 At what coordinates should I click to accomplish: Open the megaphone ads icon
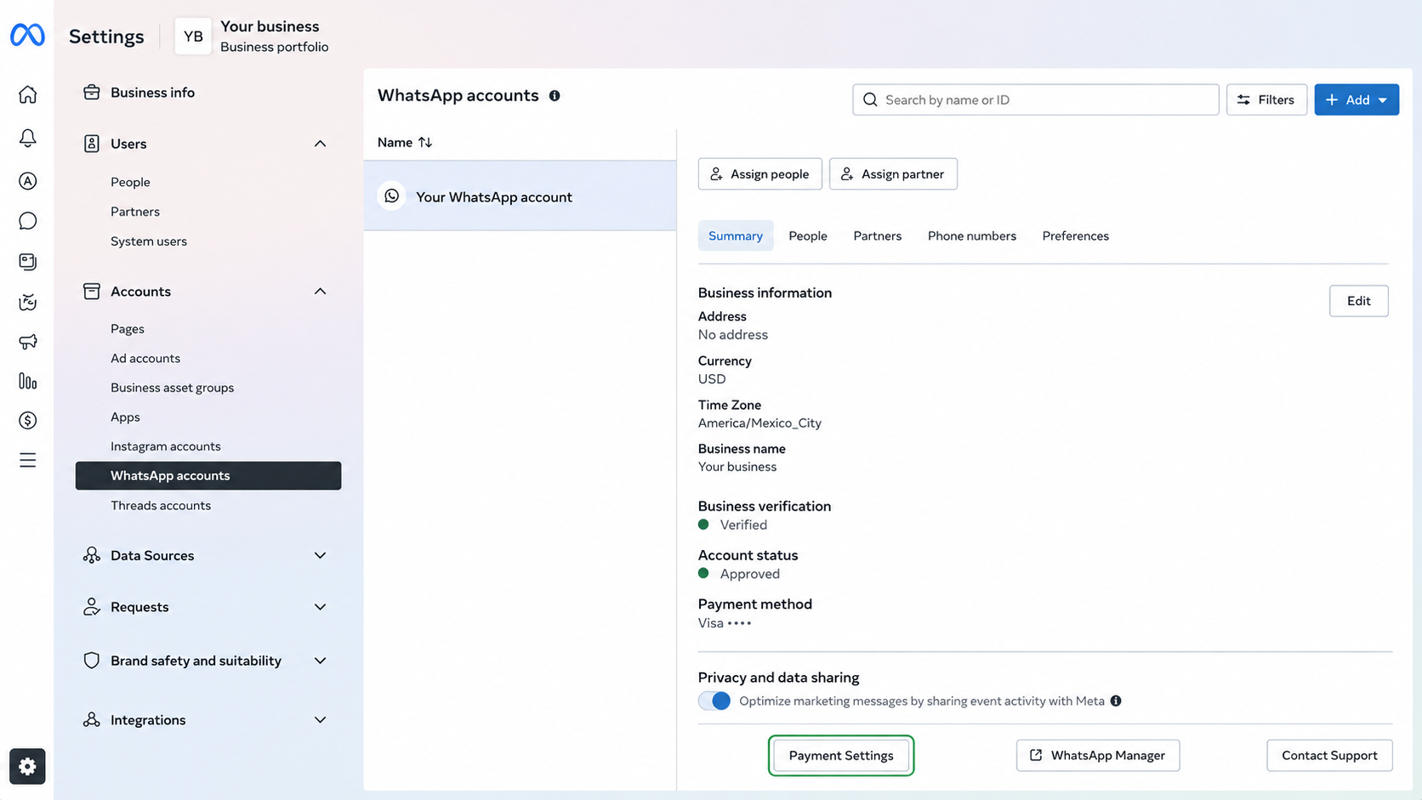27,342
